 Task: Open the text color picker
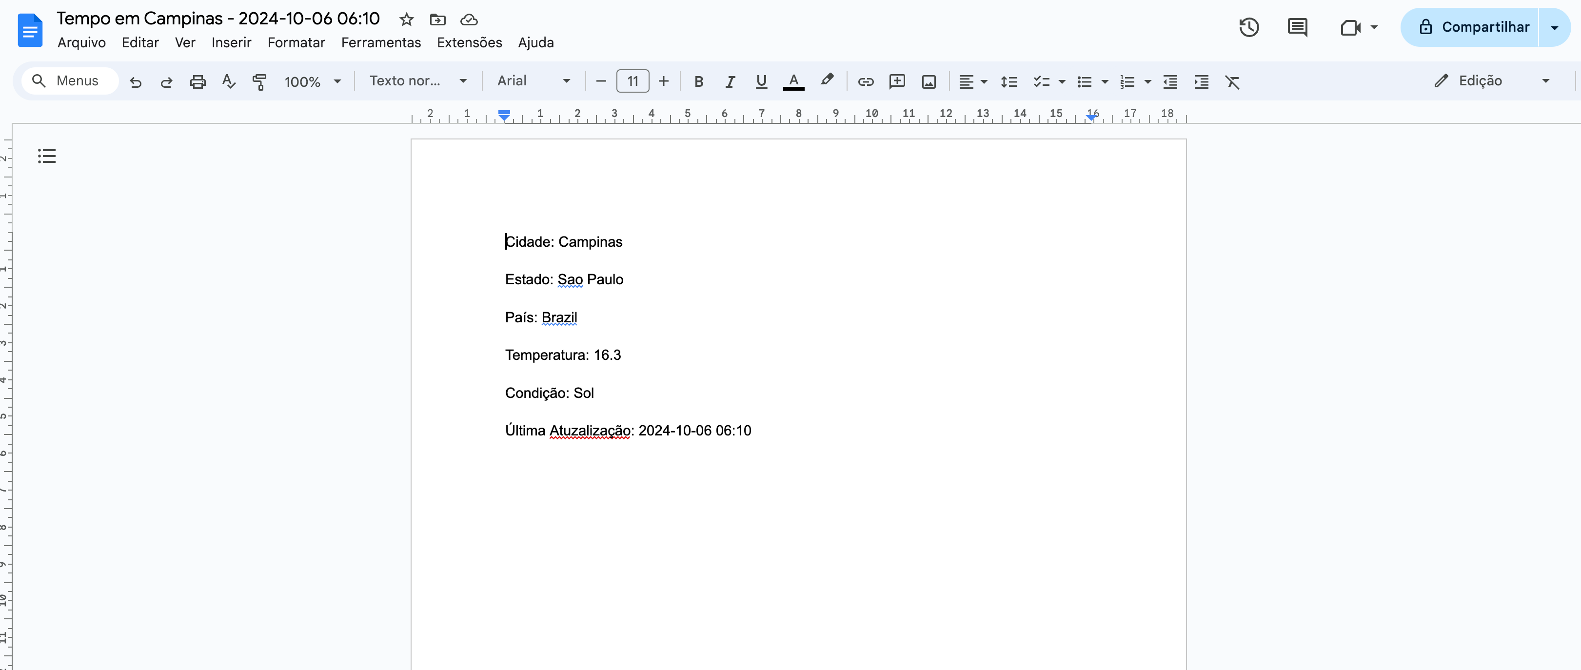[793, 81]
